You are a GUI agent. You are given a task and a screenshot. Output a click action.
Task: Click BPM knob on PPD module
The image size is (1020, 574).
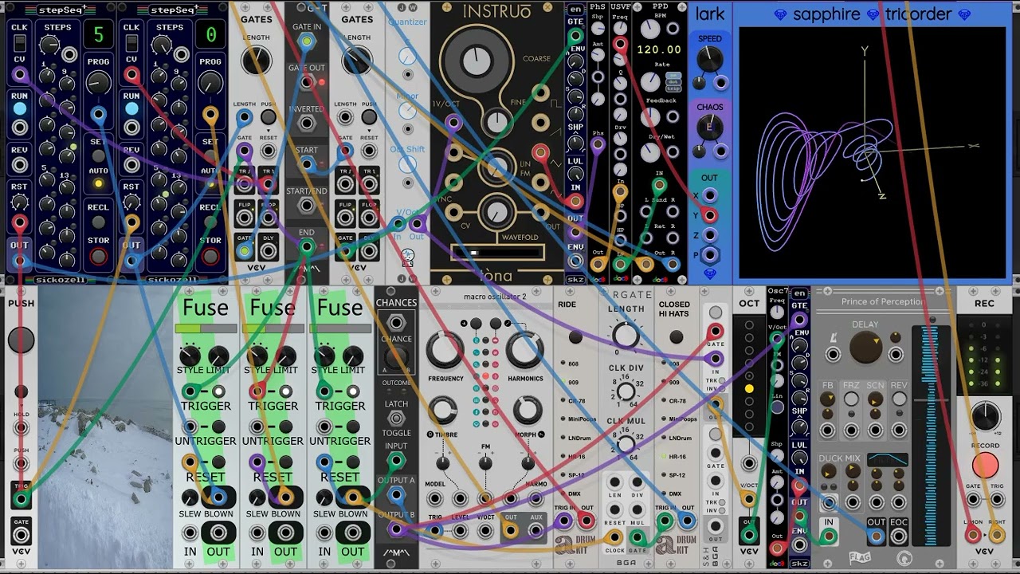pos(651,29)
